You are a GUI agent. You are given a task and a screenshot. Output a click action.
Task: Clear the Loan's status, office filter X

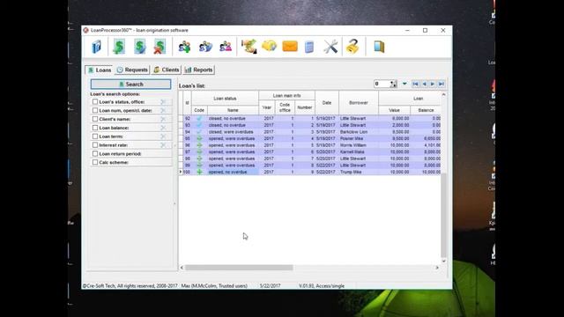click(163, 102)
